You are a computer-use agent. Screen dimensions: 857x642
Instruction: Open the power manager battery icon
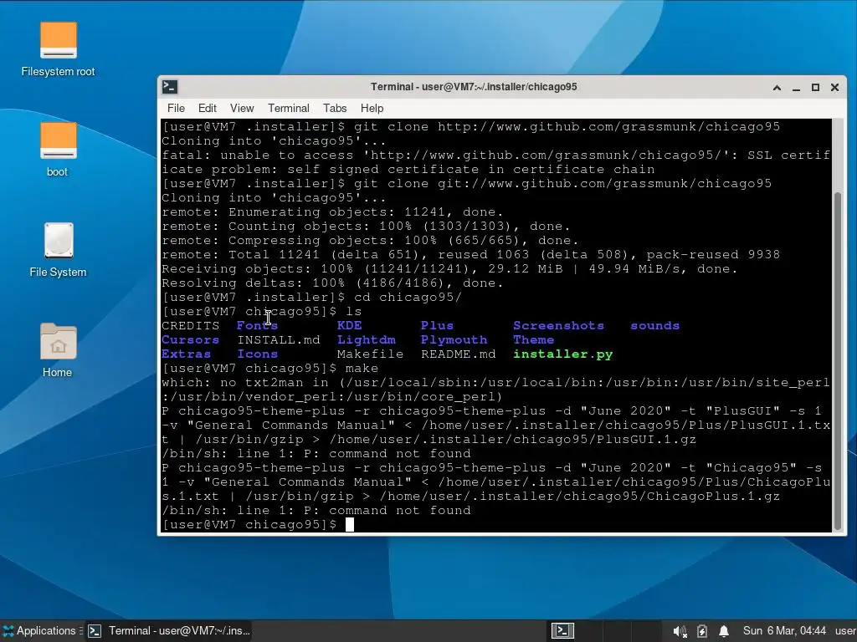(702, 631)
